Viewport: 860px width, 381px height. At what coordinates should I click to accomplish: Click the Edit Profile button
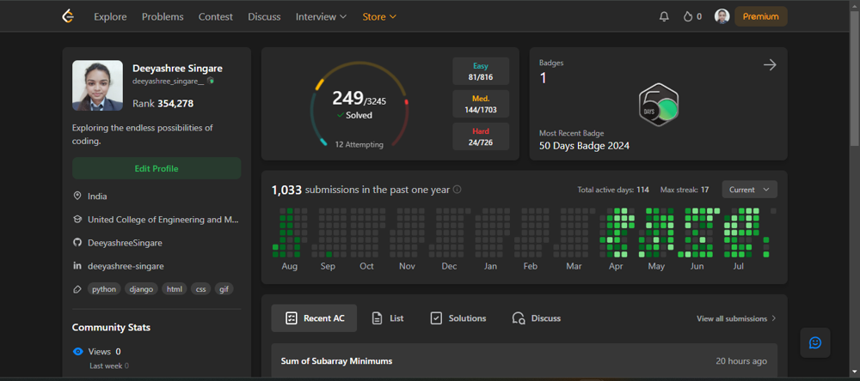tap(157, 169)
